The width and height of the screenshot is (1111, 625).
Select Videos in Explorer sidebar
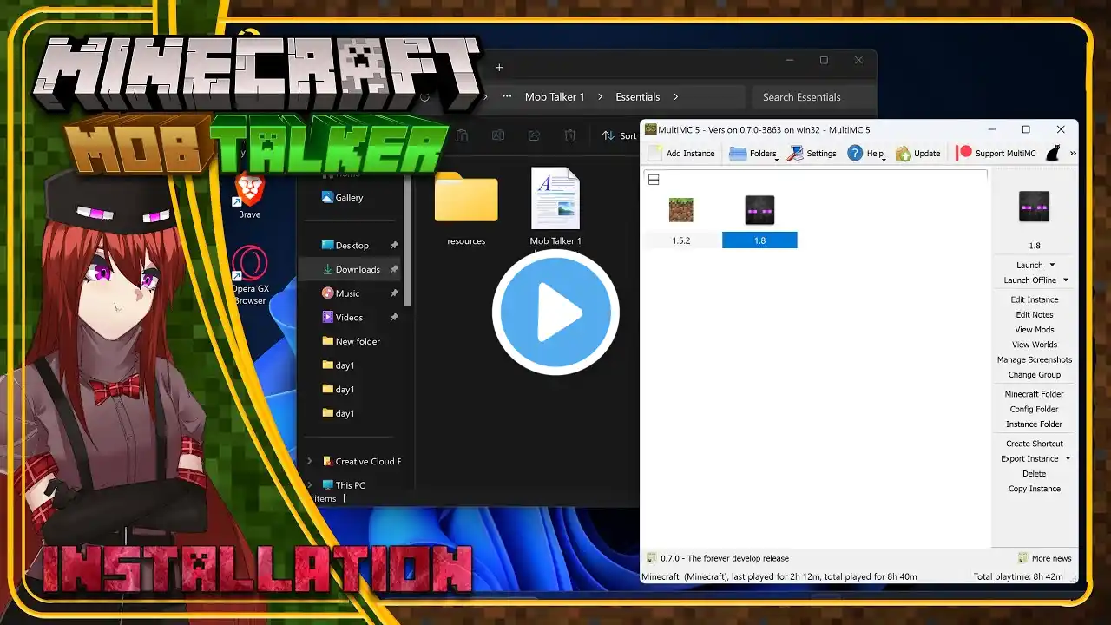coord(351,318)
